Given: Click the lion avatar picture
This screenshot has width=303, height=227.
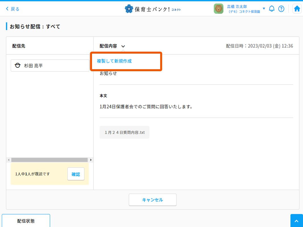Looking at the screenshot, I should point(218,9).
